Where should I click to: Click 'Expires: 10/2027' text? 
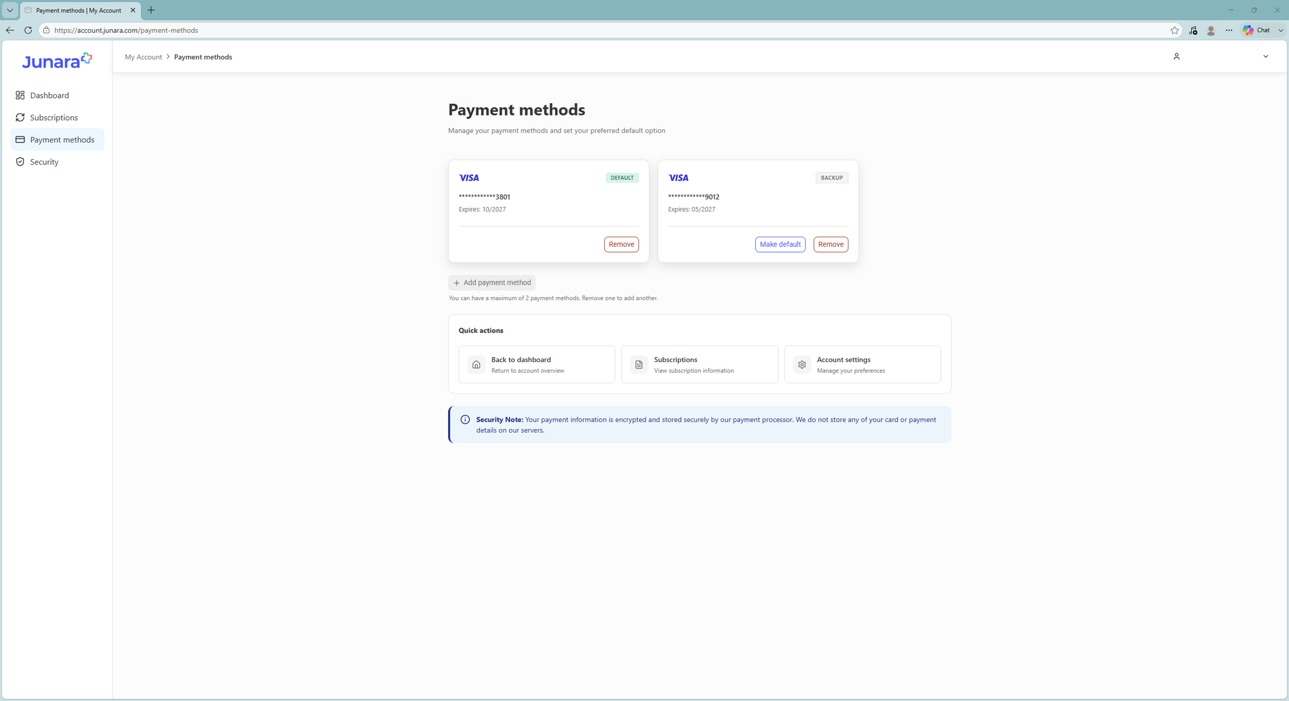pyautogui.click(x=482, y=209)
